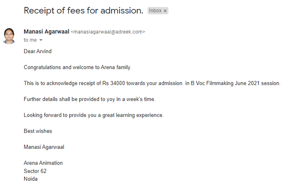The width and height of the screenshot is (289, 193).
Task: Select "B Voc Filmmaking" course name
Action: click(x=212, y=83)
